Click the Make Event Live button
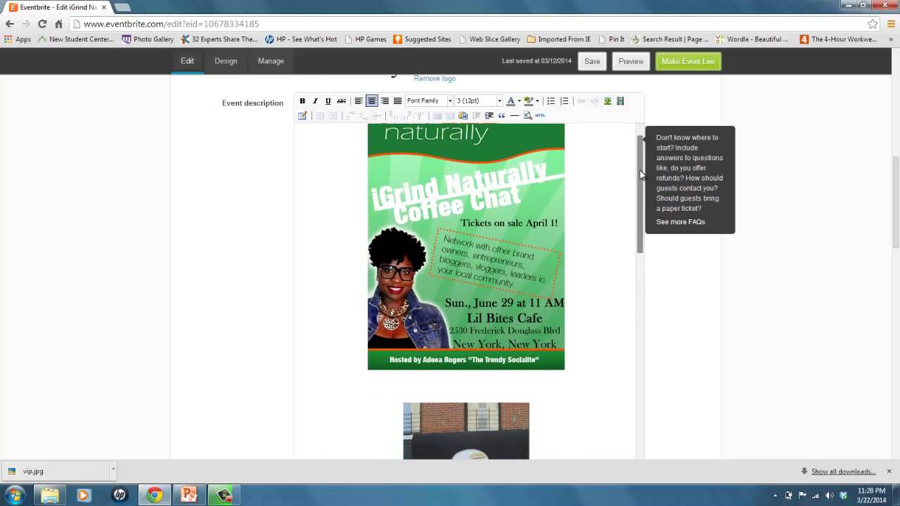The height and width of the screenshot is (506, 900). pos(688,61)
